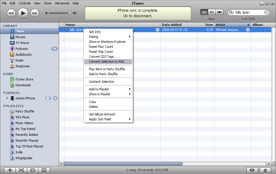Switch to Cover Flow view icon

(x=220, y=12)
